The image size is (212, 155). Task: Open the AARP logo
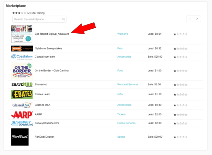point(22,115)
